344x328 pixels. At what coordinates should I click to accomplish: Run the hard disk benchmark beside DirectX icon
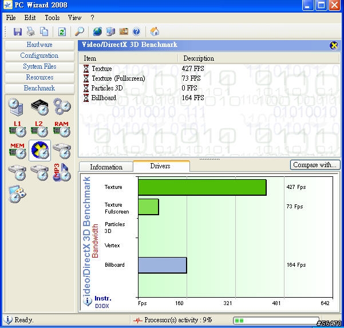click(62, 151)
